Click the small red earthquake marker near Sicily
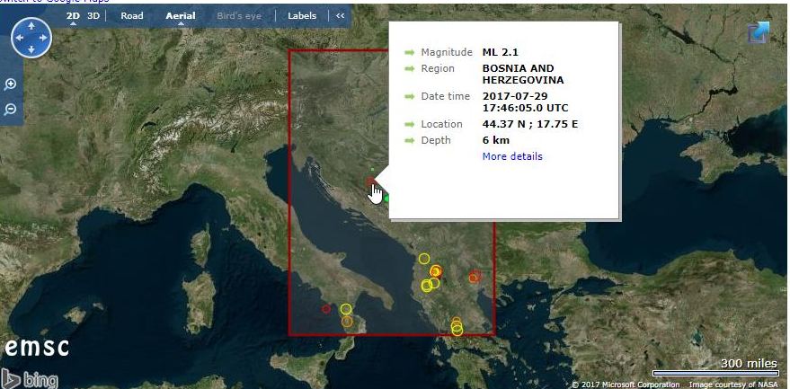This screenshot has height=389, width=790. point(326,309)
